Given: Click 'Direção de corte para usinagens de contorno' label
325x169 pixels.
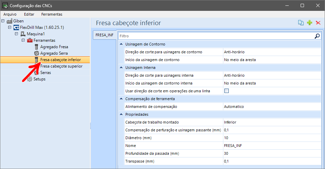Looking at the screenshot, I should pyautogui.click(x=164, y=52).
